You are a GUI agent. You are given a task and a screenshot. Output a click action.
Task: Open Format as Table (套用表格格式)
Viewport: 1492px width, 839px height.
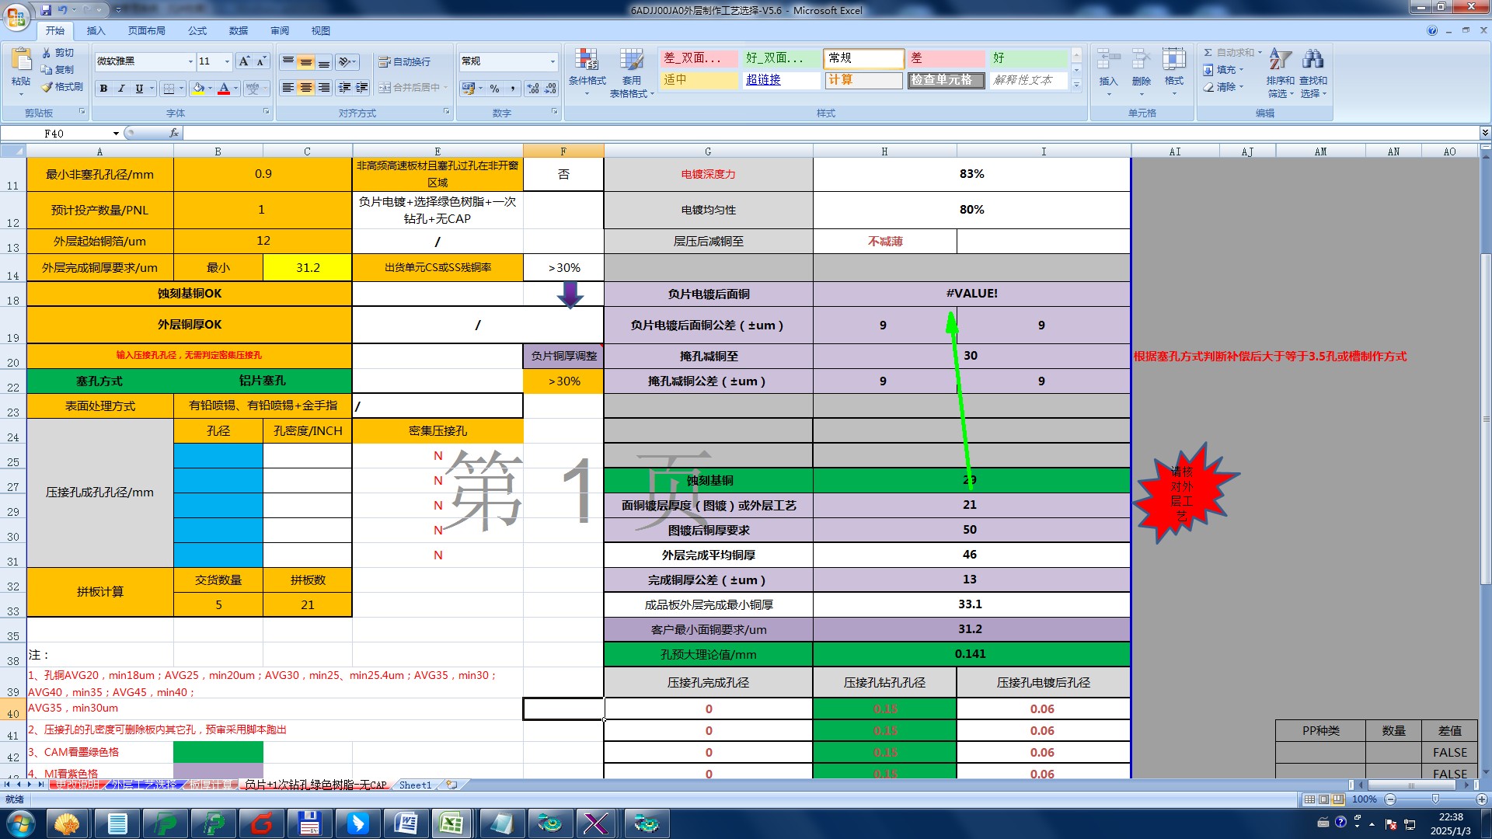point(632,71)
